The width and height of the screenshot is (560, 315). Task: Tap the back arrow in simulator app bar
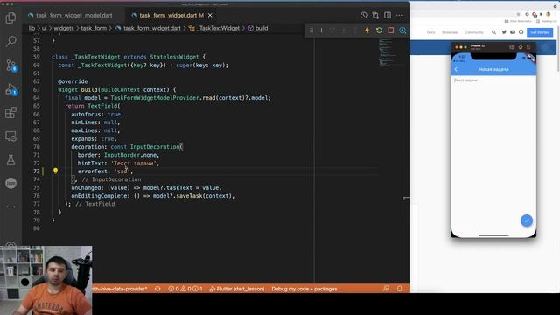(456, 69)
